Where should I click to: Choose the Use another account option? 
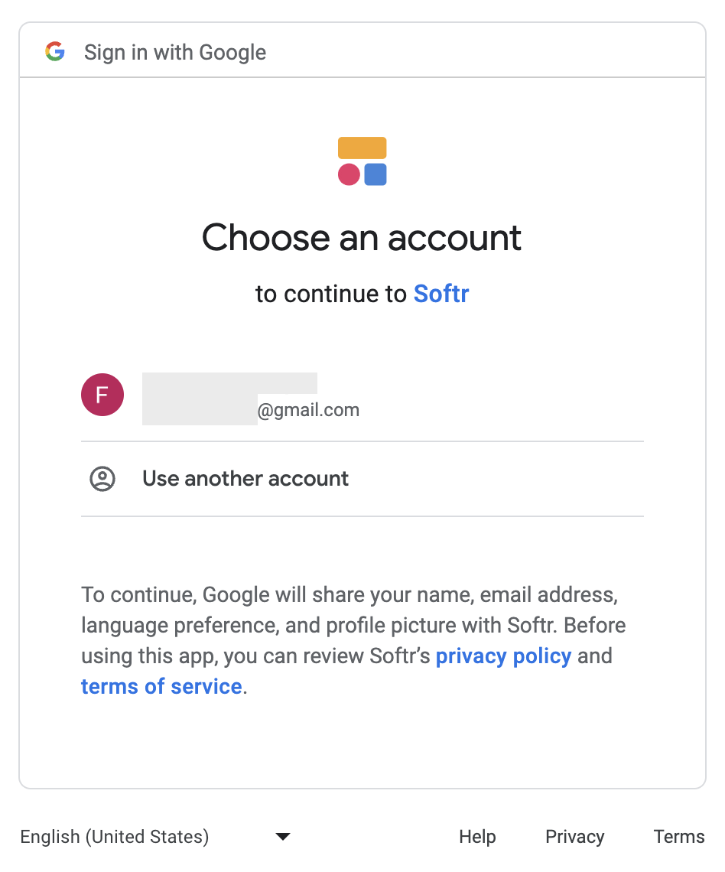click(362, 479)
